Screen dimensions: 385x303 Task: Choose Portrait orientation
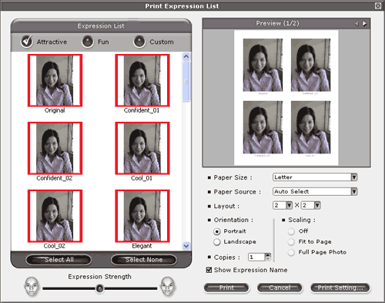[217, 231]
